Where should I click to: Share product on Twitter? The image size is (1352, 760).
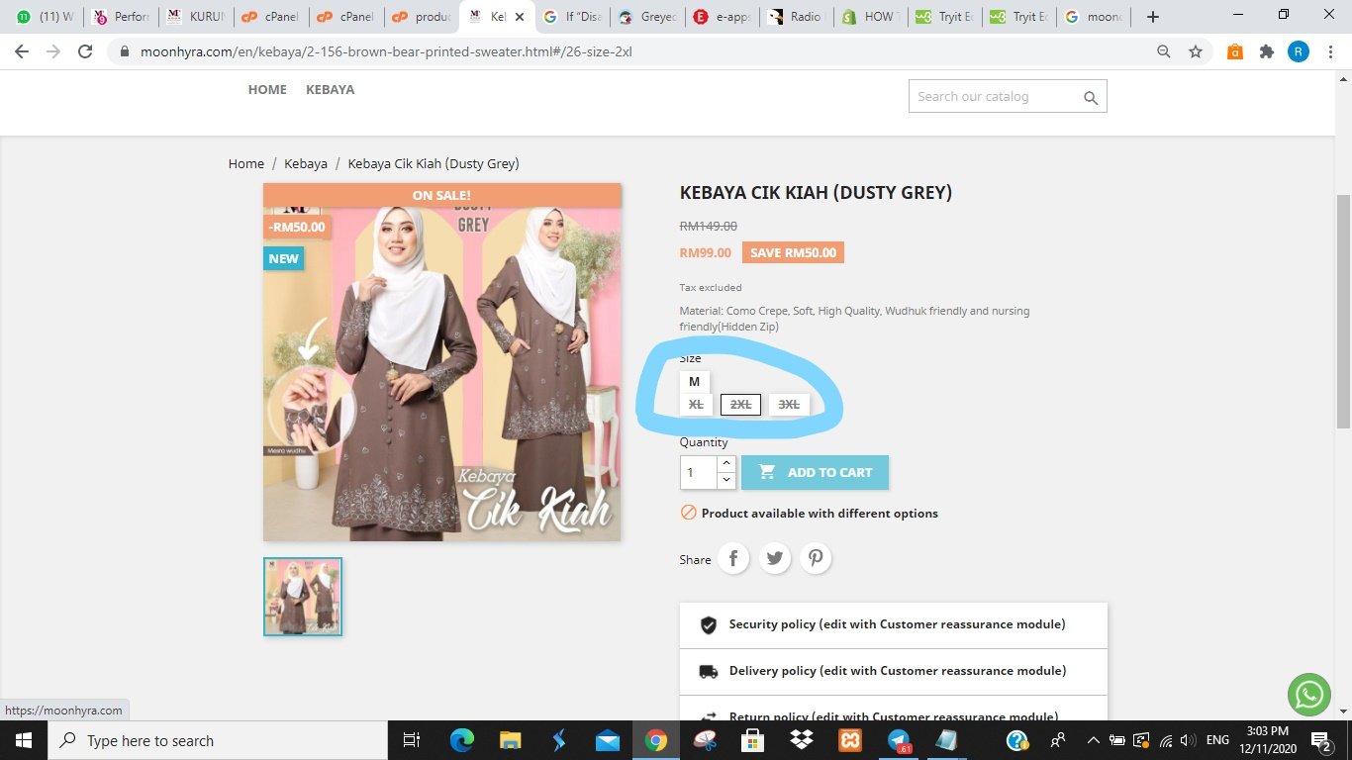point(775,559)
